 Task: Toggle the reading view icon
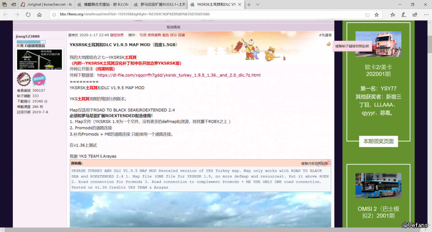pos(367,15)
